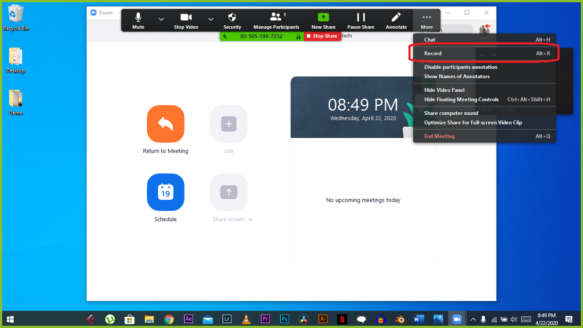
Task: Switch to Zoom app in taskbar
Action: 457,319
